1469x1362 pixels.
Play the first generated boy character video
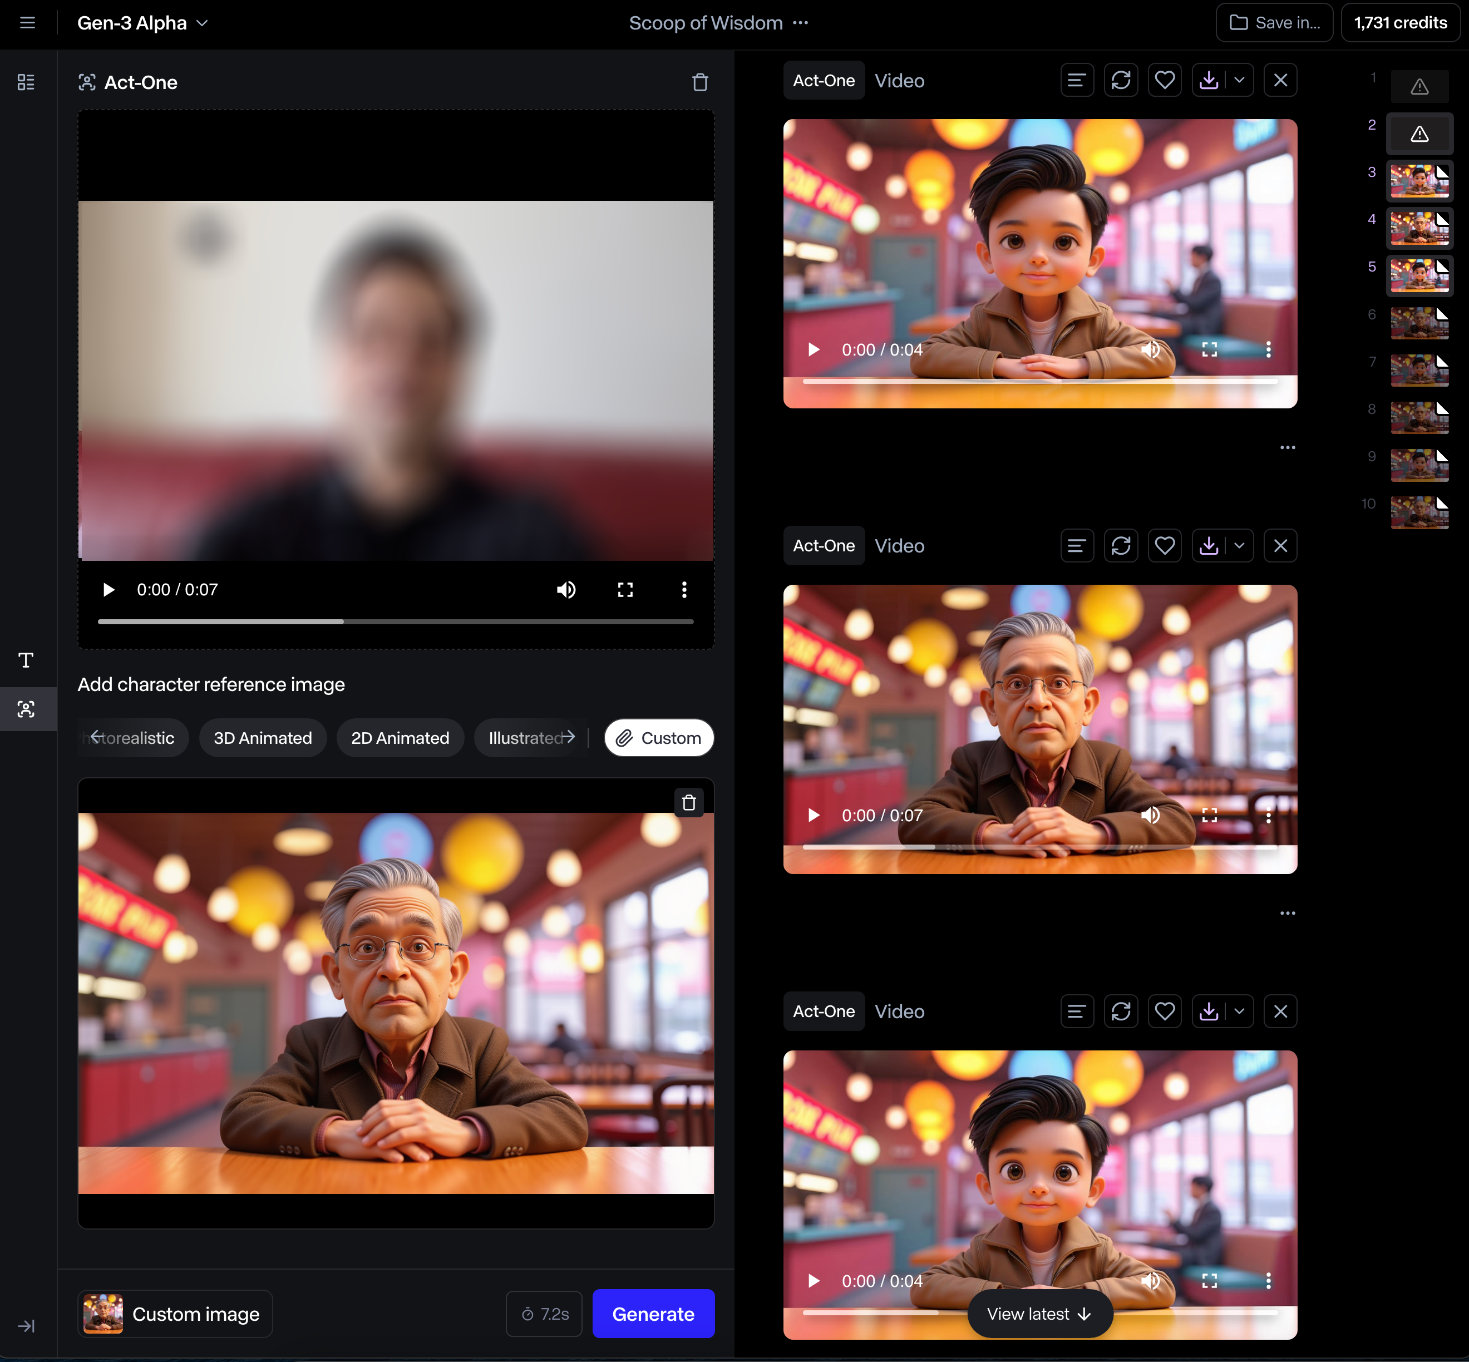[814, 349]
